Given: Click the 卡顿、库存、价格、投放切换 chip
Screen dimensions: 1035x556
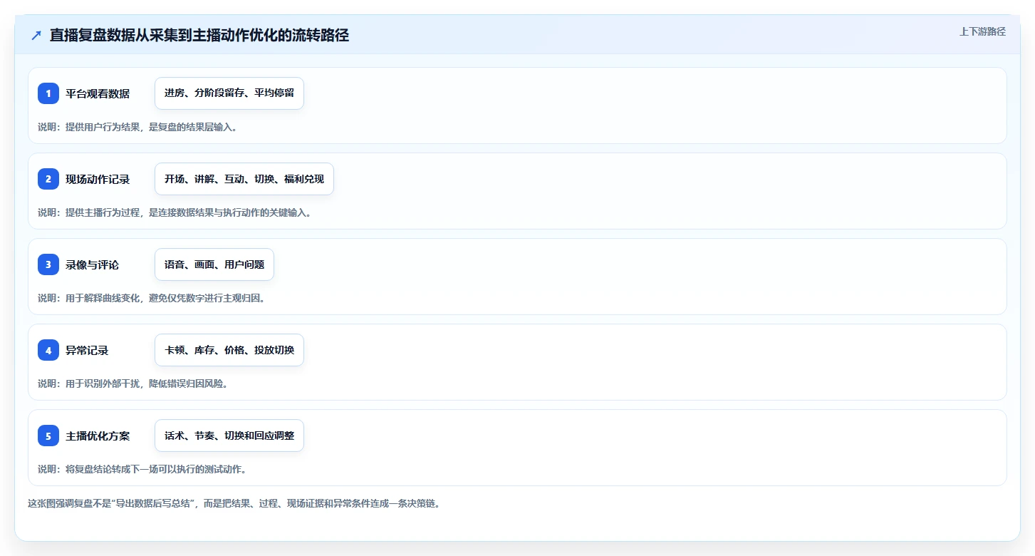Looking at the screenshot, I should coord(229,350).
